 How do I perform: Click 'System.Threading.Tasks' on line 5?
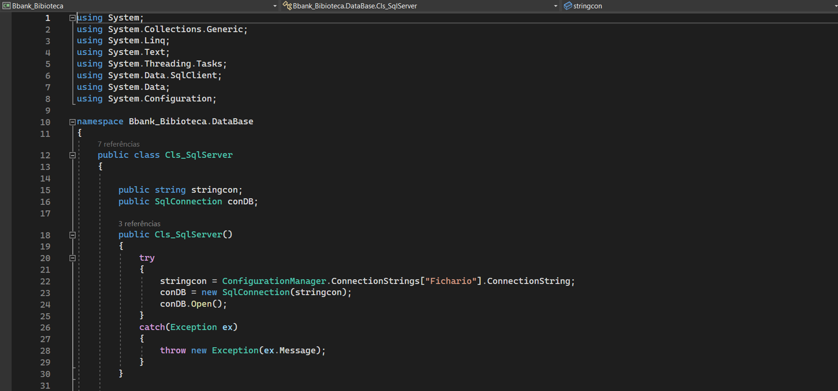(x=165, y=64)
